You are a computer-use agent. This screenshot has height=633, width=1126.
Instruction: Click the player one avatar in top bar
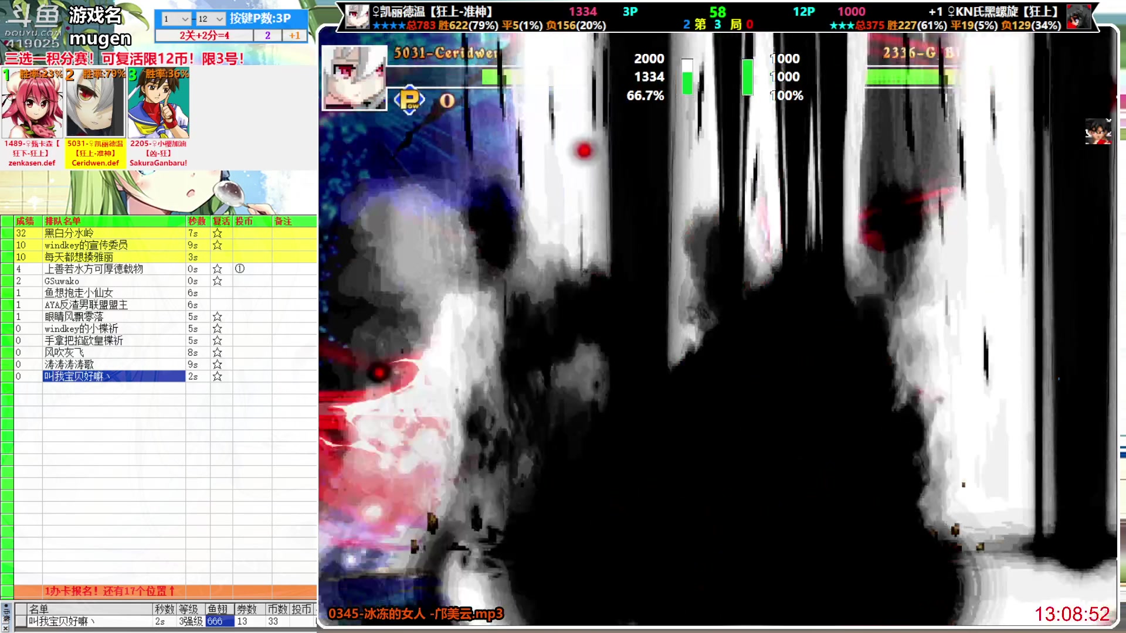pos(357,16)
